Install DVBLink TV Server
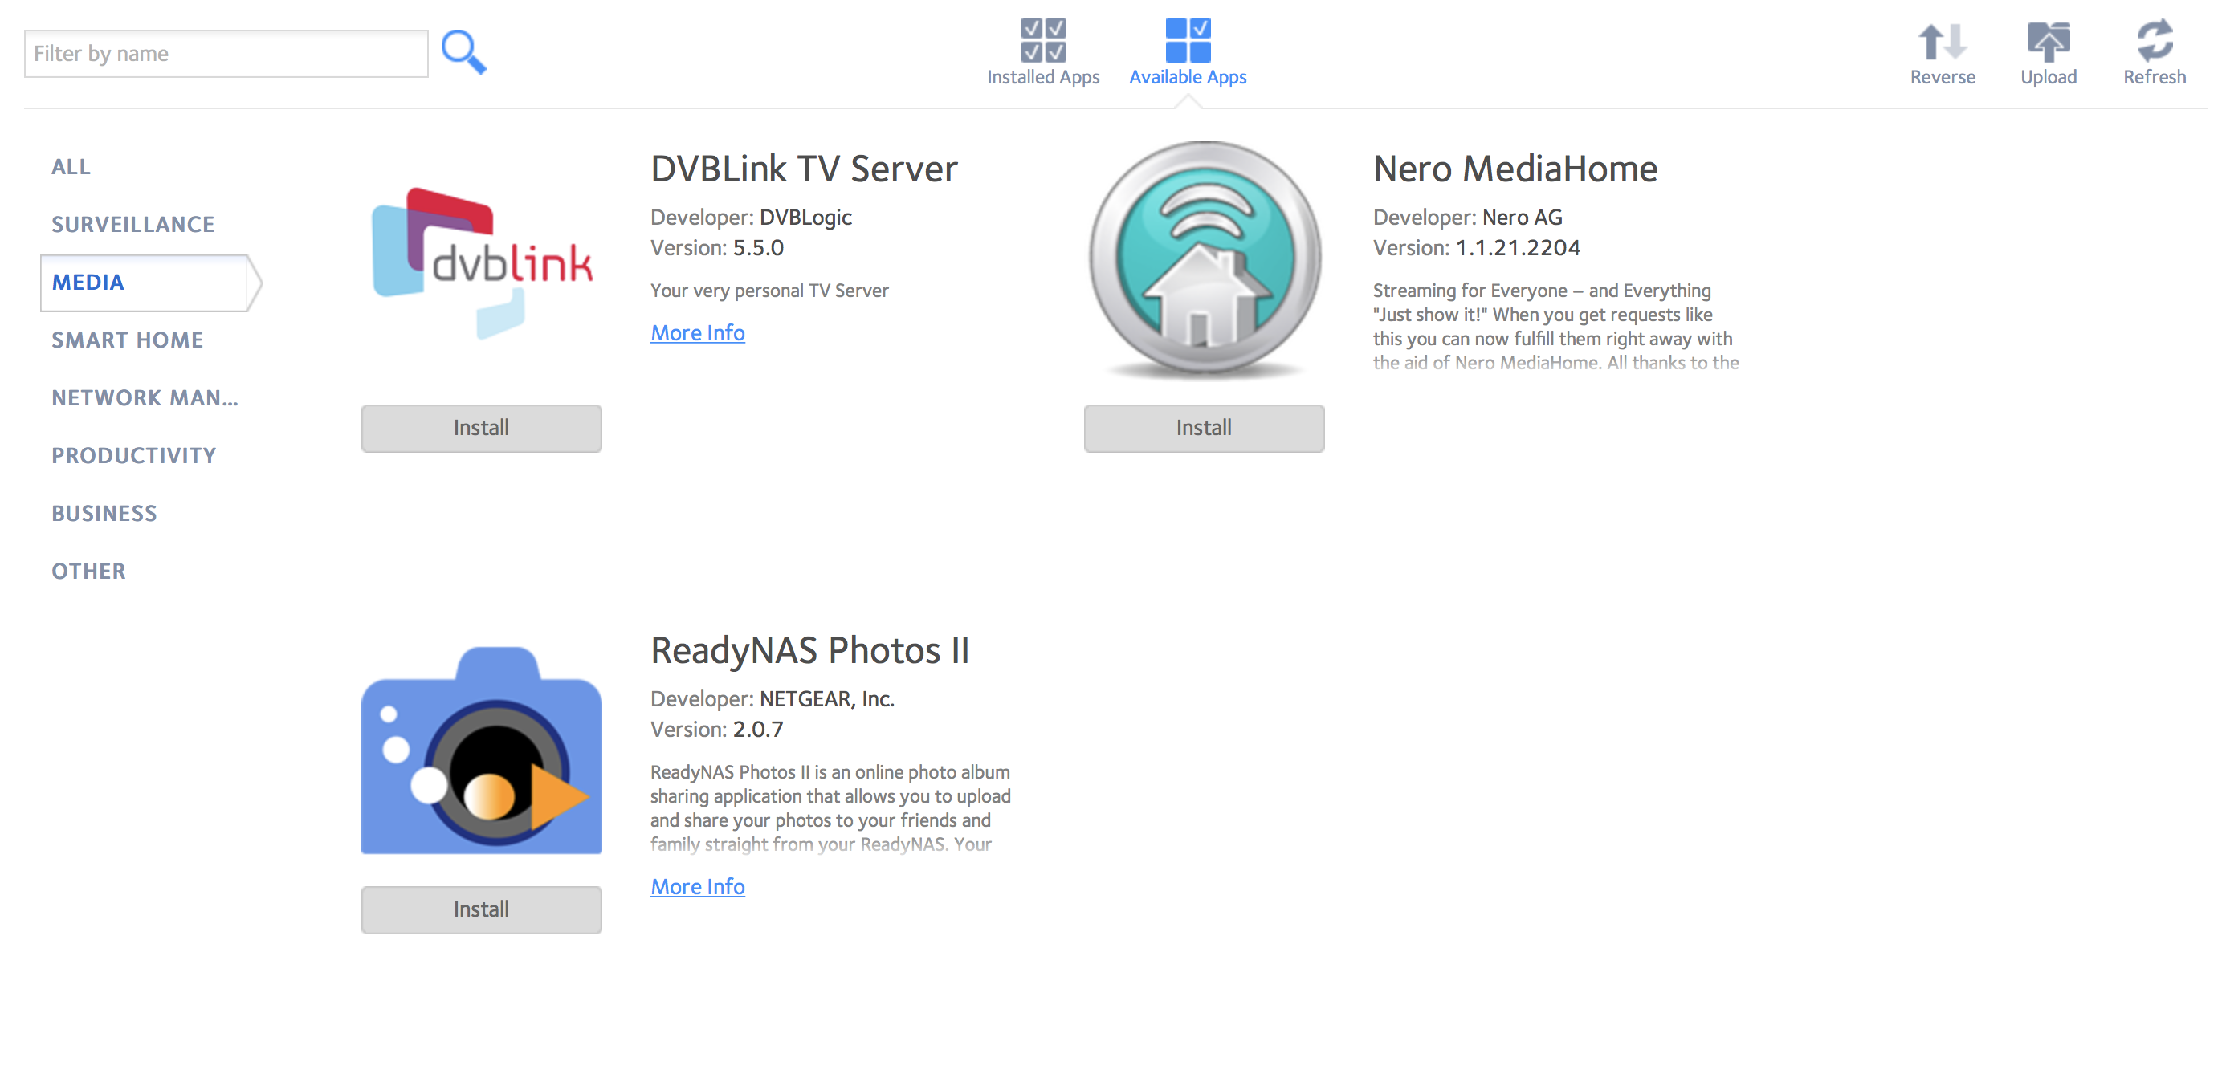2226x1082 pixels. [x=481, y=429]
